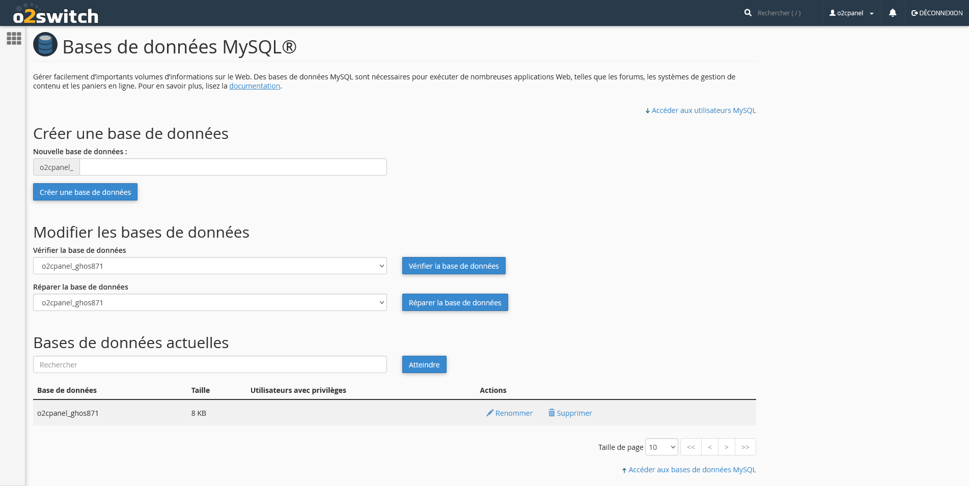969x486 pixels.
Task: Open the Réparer la base de données dropdown
Action: [210, 302]
